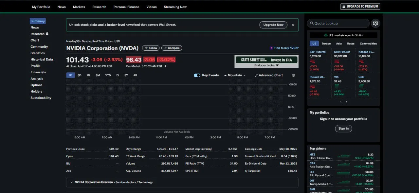419x193 pixels.
Task: Go to previous page of market cards
Action: pos(341,102)
